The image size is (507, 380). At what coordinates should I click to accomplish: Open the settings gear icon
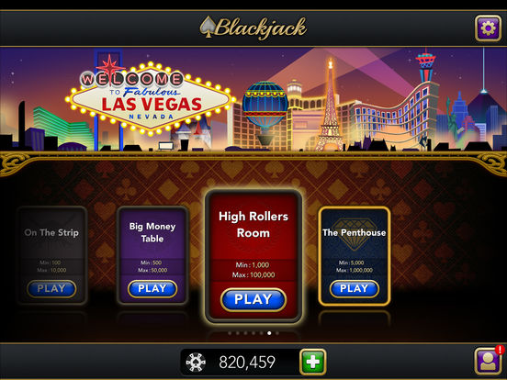coord(488,28)
